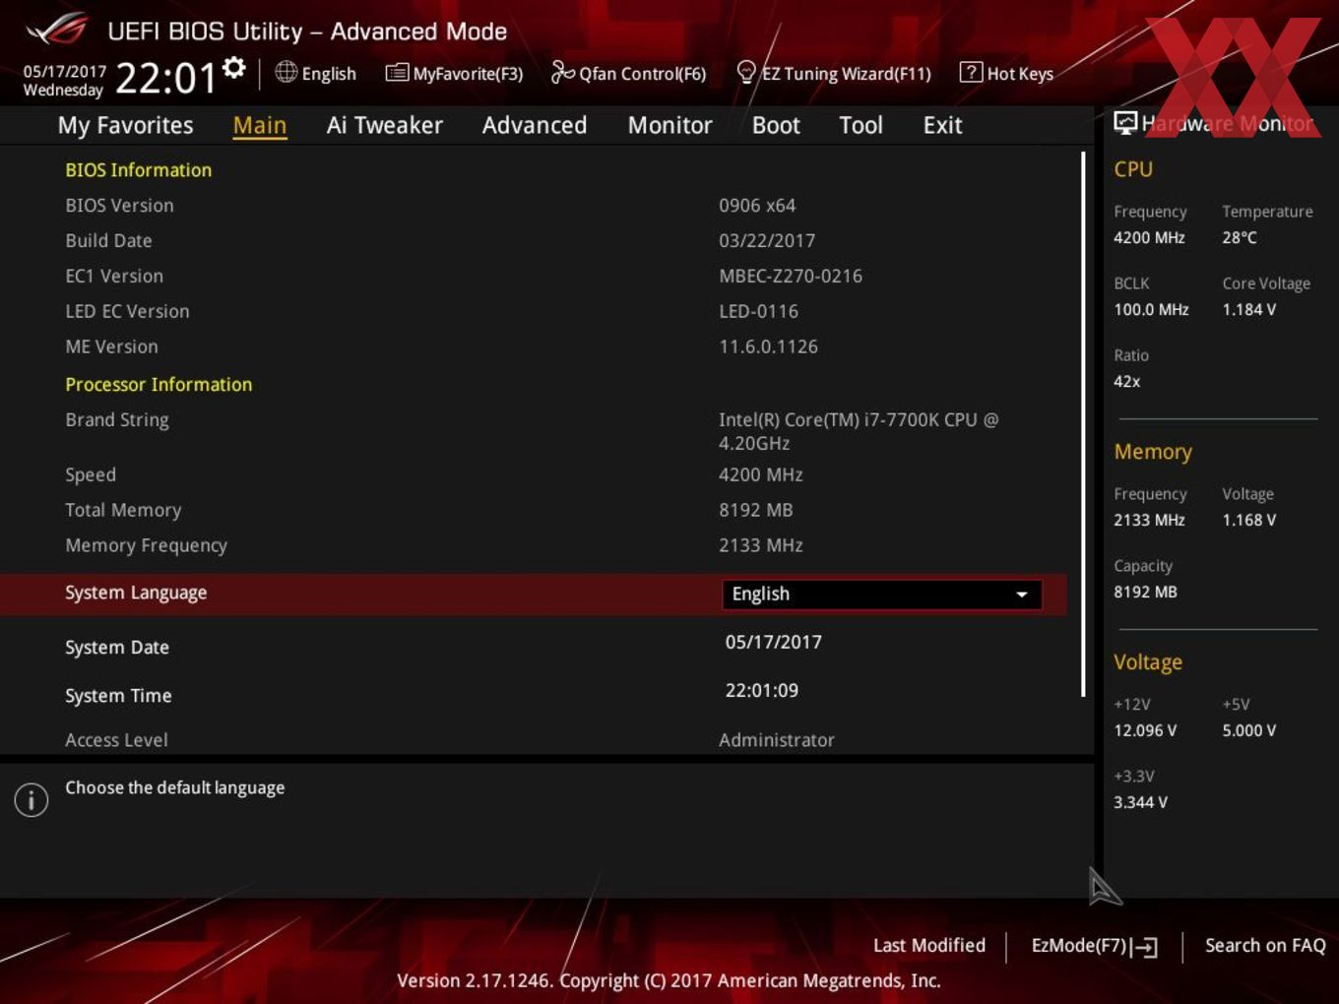Select the System Time row label

click(x=118, y=695)
